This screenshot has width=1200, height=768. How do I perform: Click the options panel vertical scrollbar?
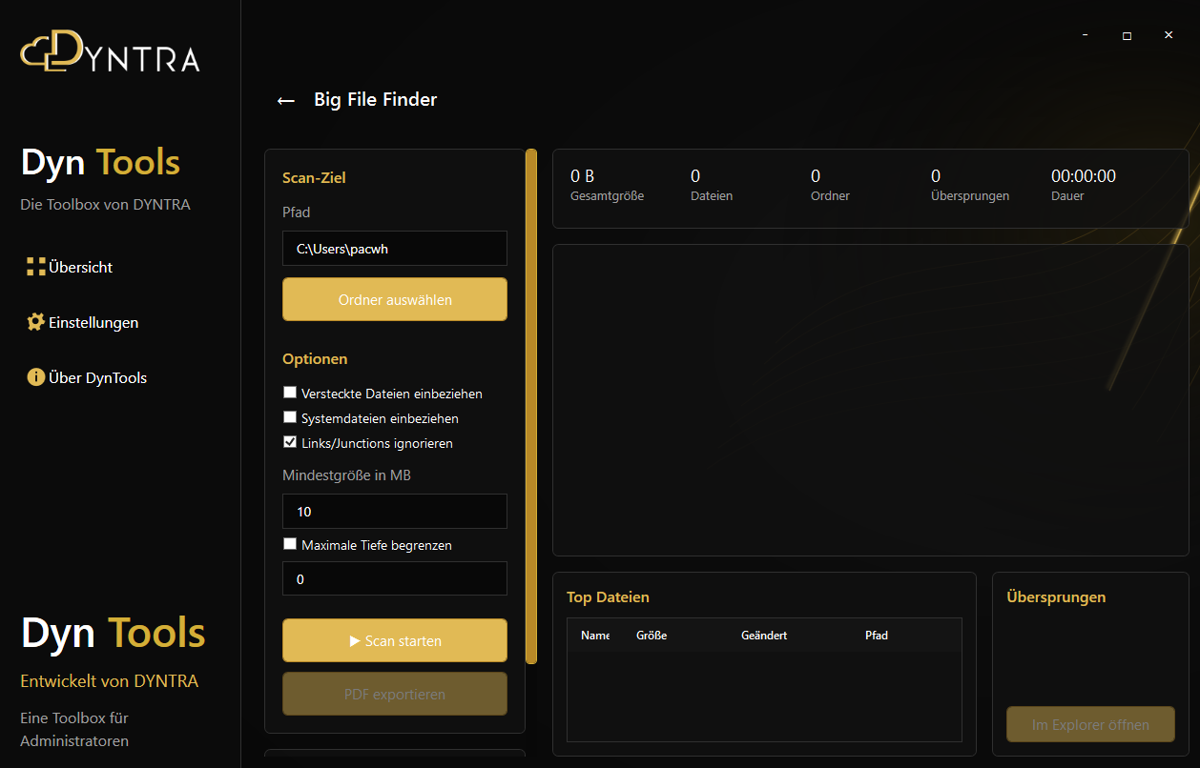coord(531,406)
